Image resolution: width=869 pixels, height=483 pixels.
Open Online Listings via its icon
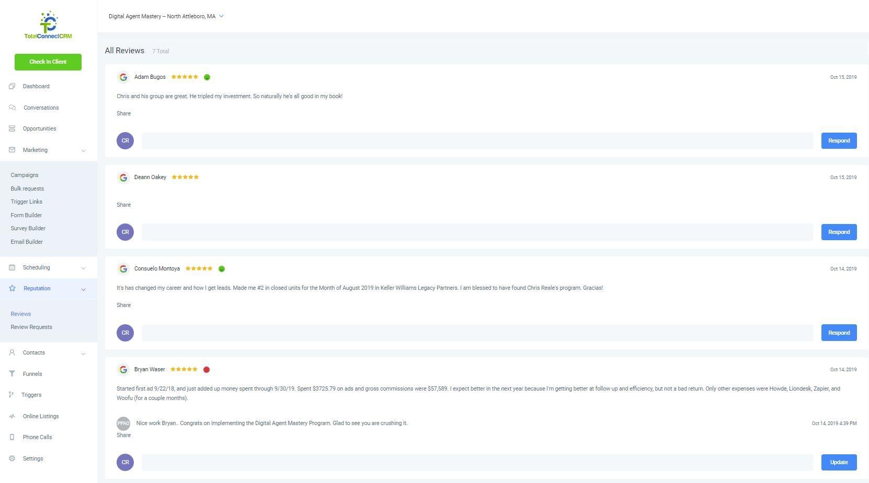point(12,416)
